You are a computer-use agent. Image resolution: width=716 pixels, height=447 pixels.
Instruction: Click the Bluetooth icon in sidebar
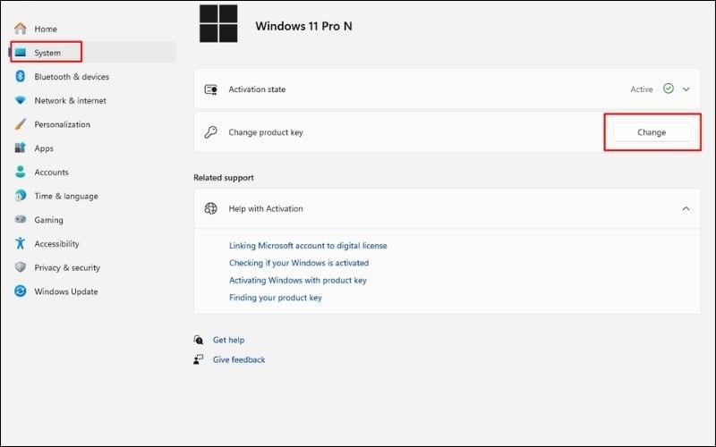pos(20,76)
